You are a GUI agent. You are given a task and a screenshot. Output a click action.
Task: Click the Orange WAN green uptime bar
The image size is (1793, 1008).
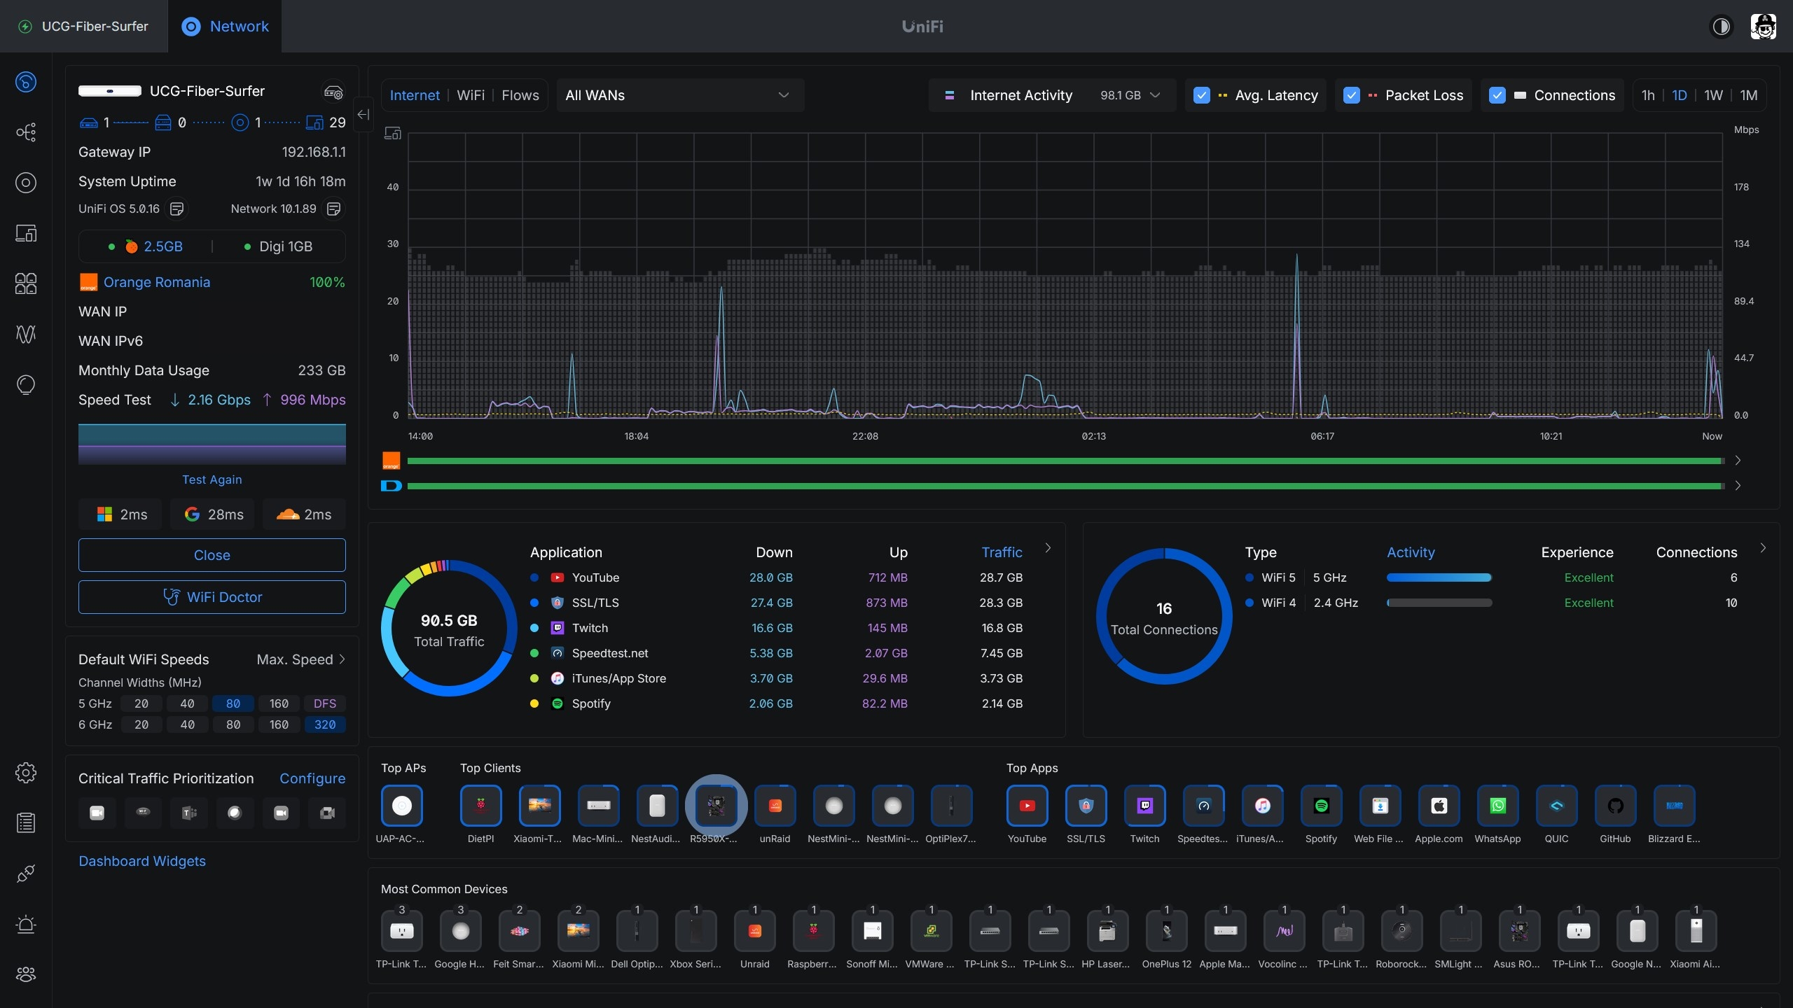click(1065, 461)
